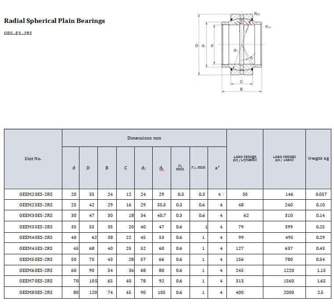The image size is (334, 304).
Task: Select the 40.7 value in GEEM30ES-2RS row
Action: coord(161,216)
